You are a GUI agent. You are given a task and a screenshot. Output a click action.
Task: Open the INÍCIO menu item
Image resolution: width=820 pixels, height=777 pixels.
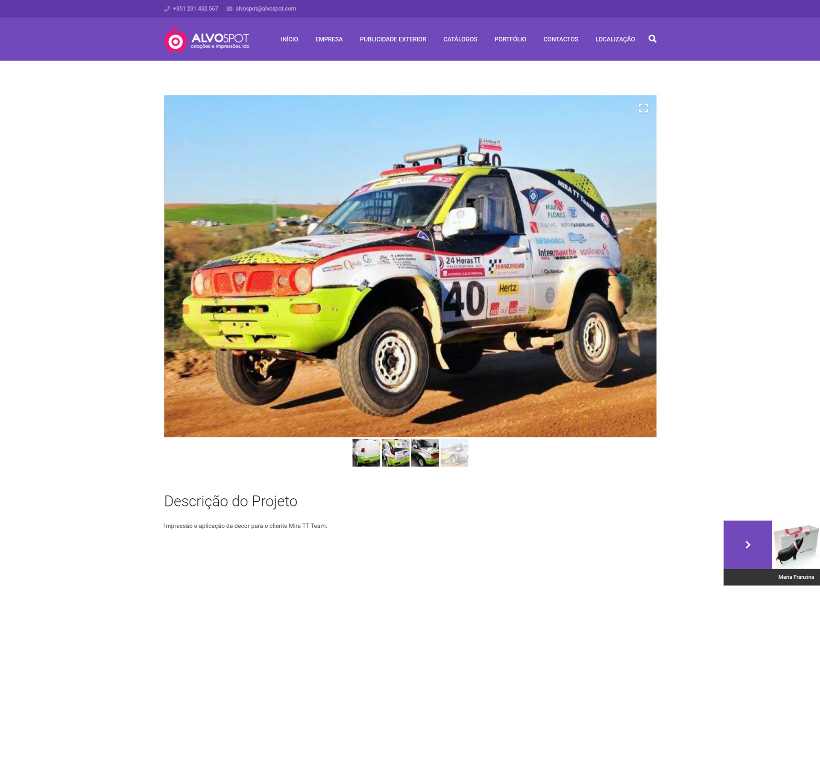pyautogui.click(x=289, y=39)
